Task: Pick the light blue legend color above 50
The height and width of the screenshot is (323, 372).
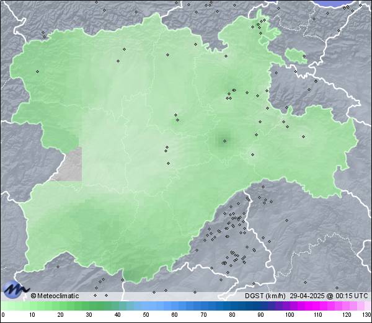Action: (146, 306)
